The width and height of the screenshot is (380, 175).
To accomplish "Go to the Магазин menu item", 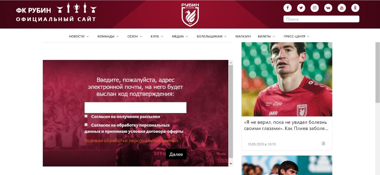I will (243, 36).
